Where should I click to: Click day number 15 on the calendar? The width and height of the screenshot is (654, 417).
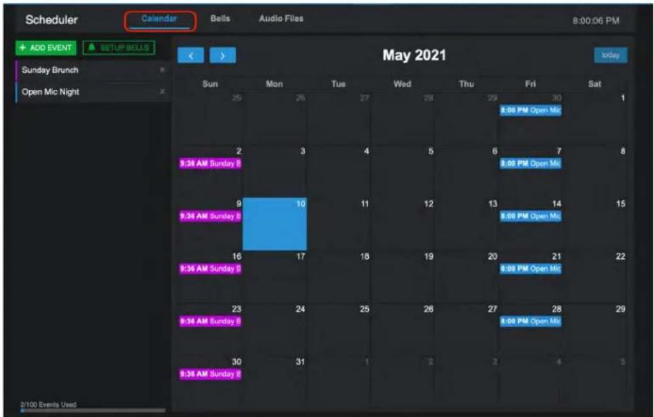click(621, 204)
